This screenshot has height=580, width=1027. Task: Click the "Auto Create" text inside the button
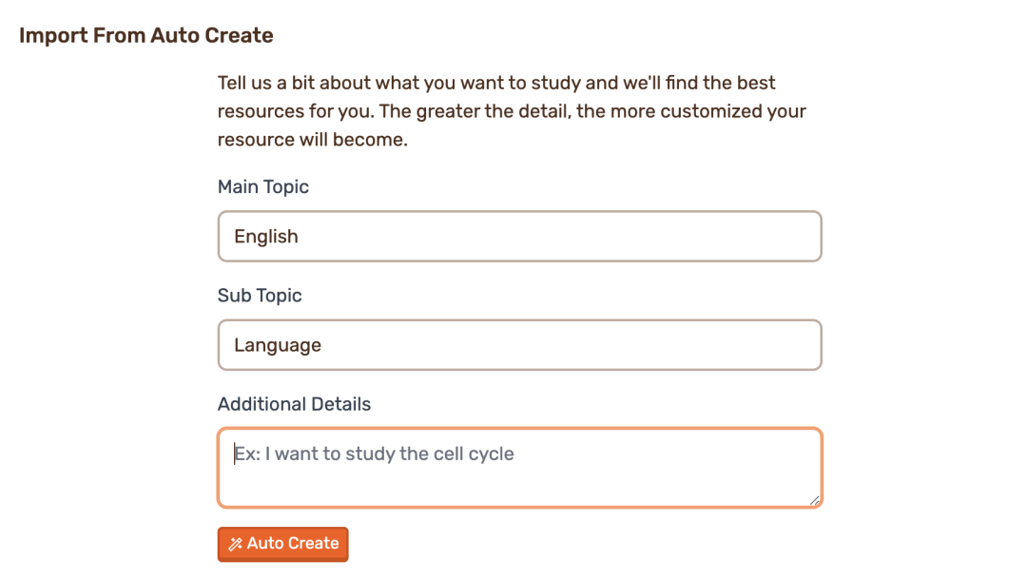pos(293,544)
